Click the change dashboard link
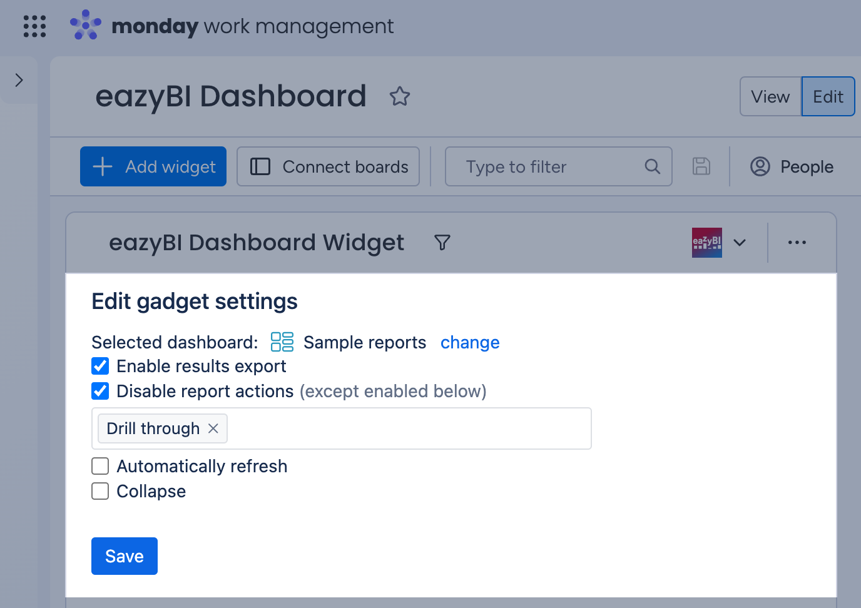Viewport: 861px width, 608px height. click(x=470, y=342)
